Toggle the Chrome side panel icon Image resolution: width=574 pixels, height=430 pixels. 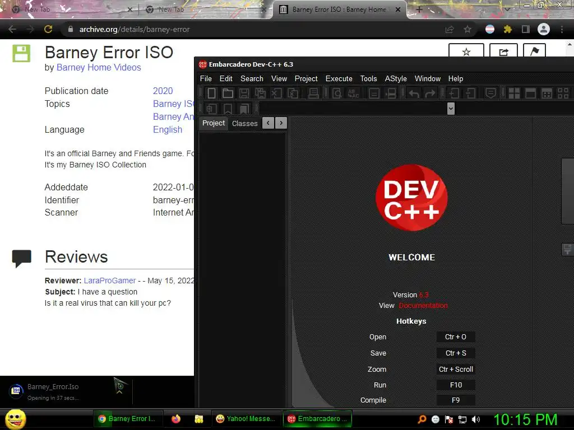tap(526, 29)
